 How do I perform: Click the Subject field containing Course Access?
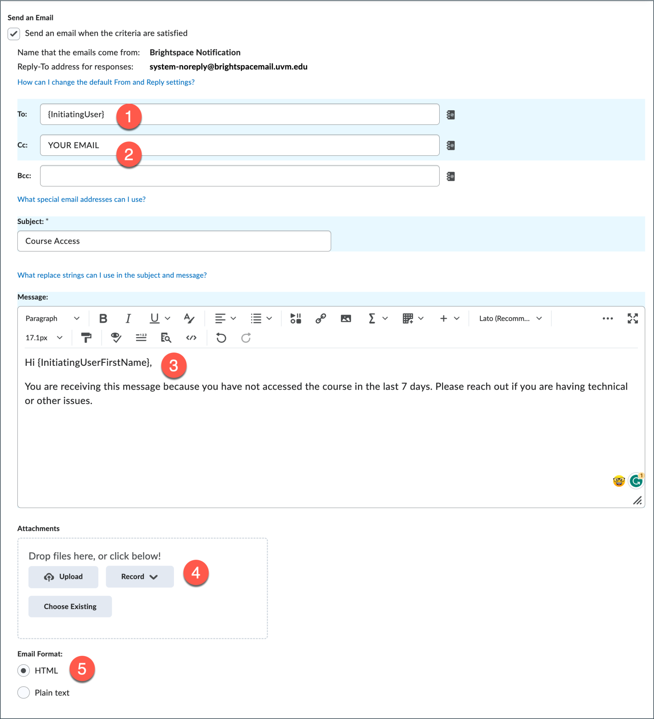[x=174, y=241]
